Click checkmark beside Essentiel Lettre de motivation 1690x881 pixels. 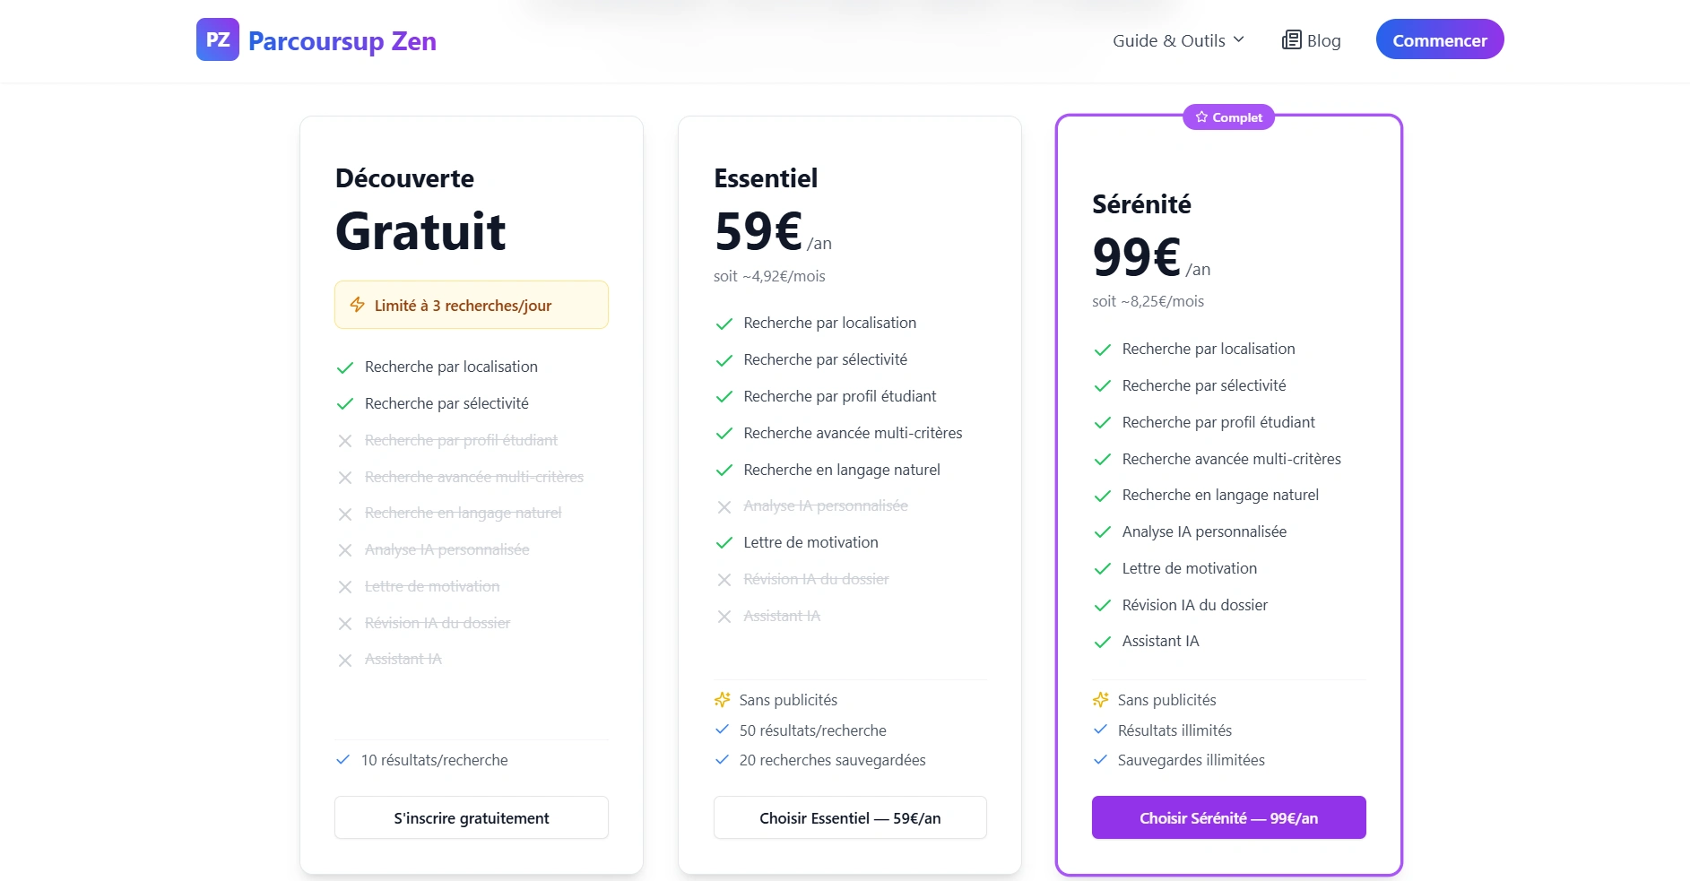pos(724,543)
